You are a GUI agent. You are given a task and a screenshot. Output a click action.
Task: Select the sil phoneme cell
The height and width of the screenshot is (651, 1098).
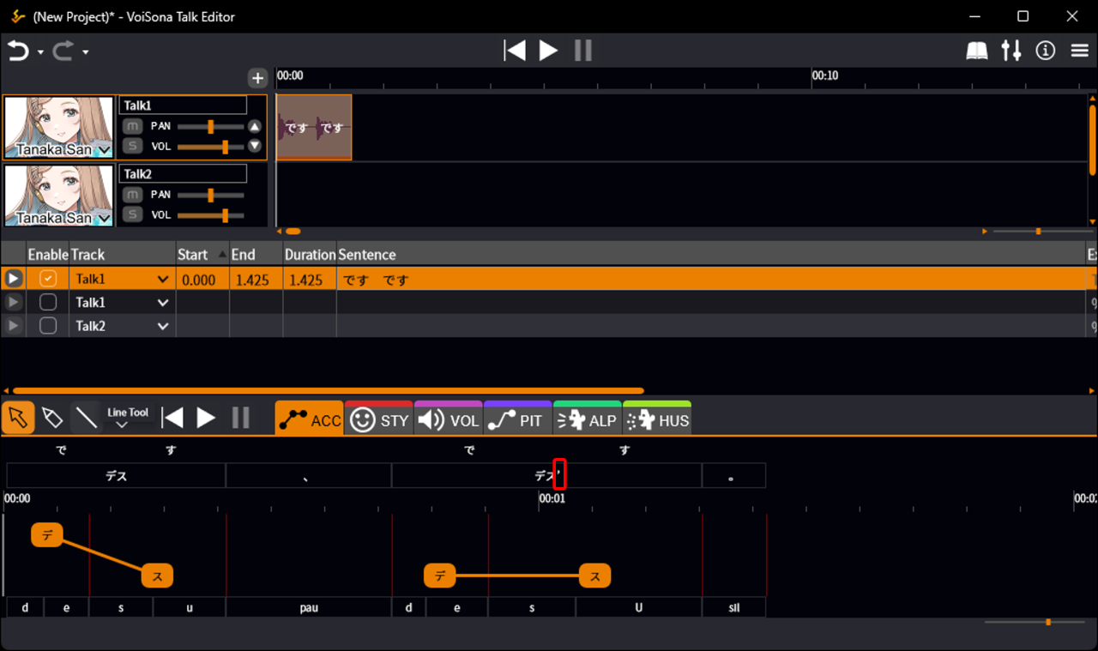point(734,607)
